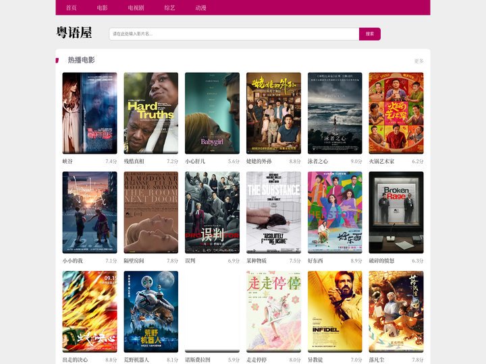Click the 峡谷 title link
Screen dimensions: 486x364
[x=67, y=161]
